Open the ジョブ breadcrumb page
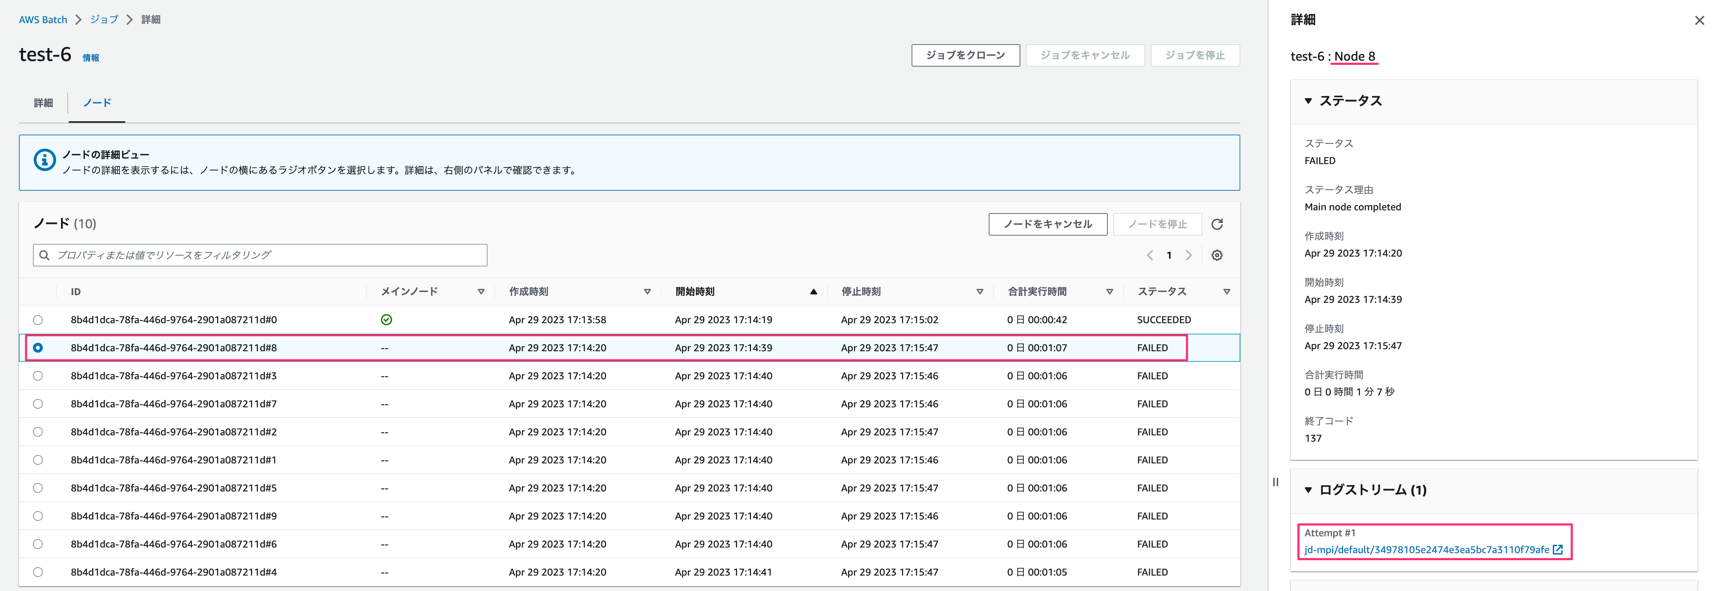Image resolution: width=1718 pixels, height=591 pixels. (x=103, y=19)
